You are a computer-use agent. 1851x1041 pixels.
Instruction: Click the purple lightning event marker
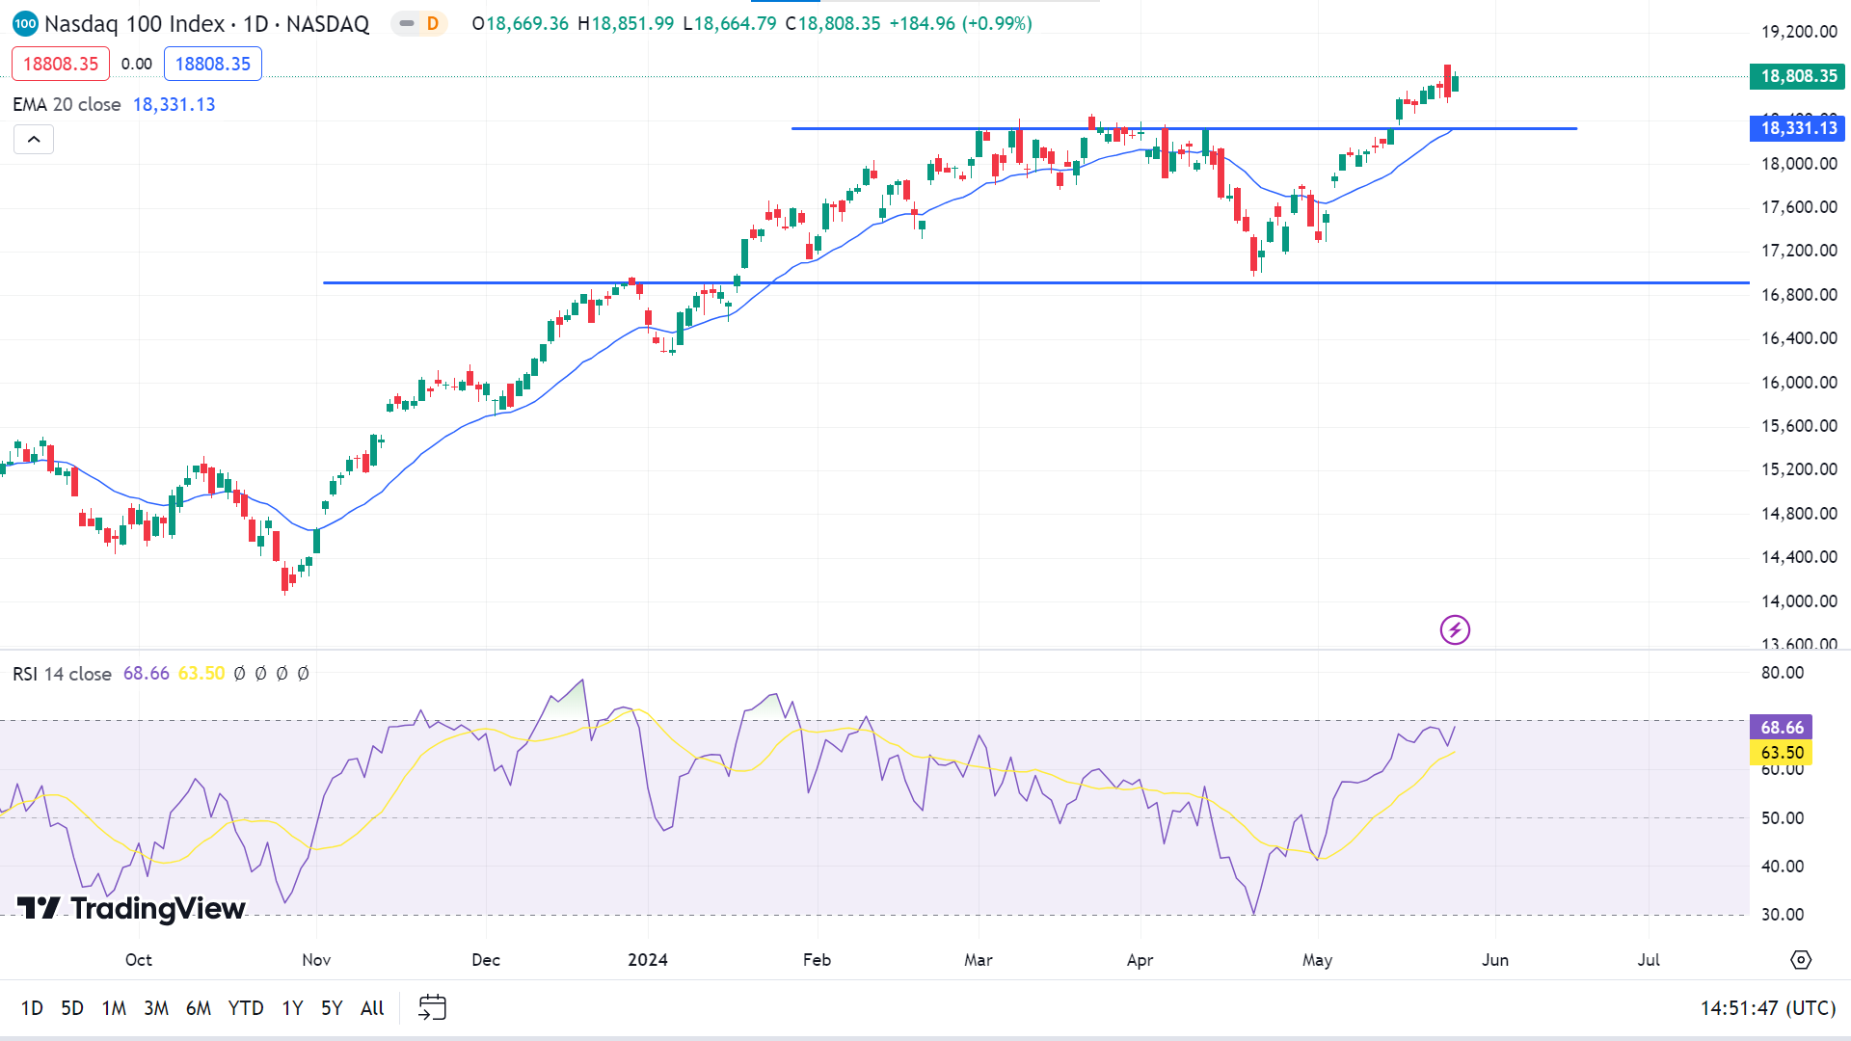tap(1455, 630)
